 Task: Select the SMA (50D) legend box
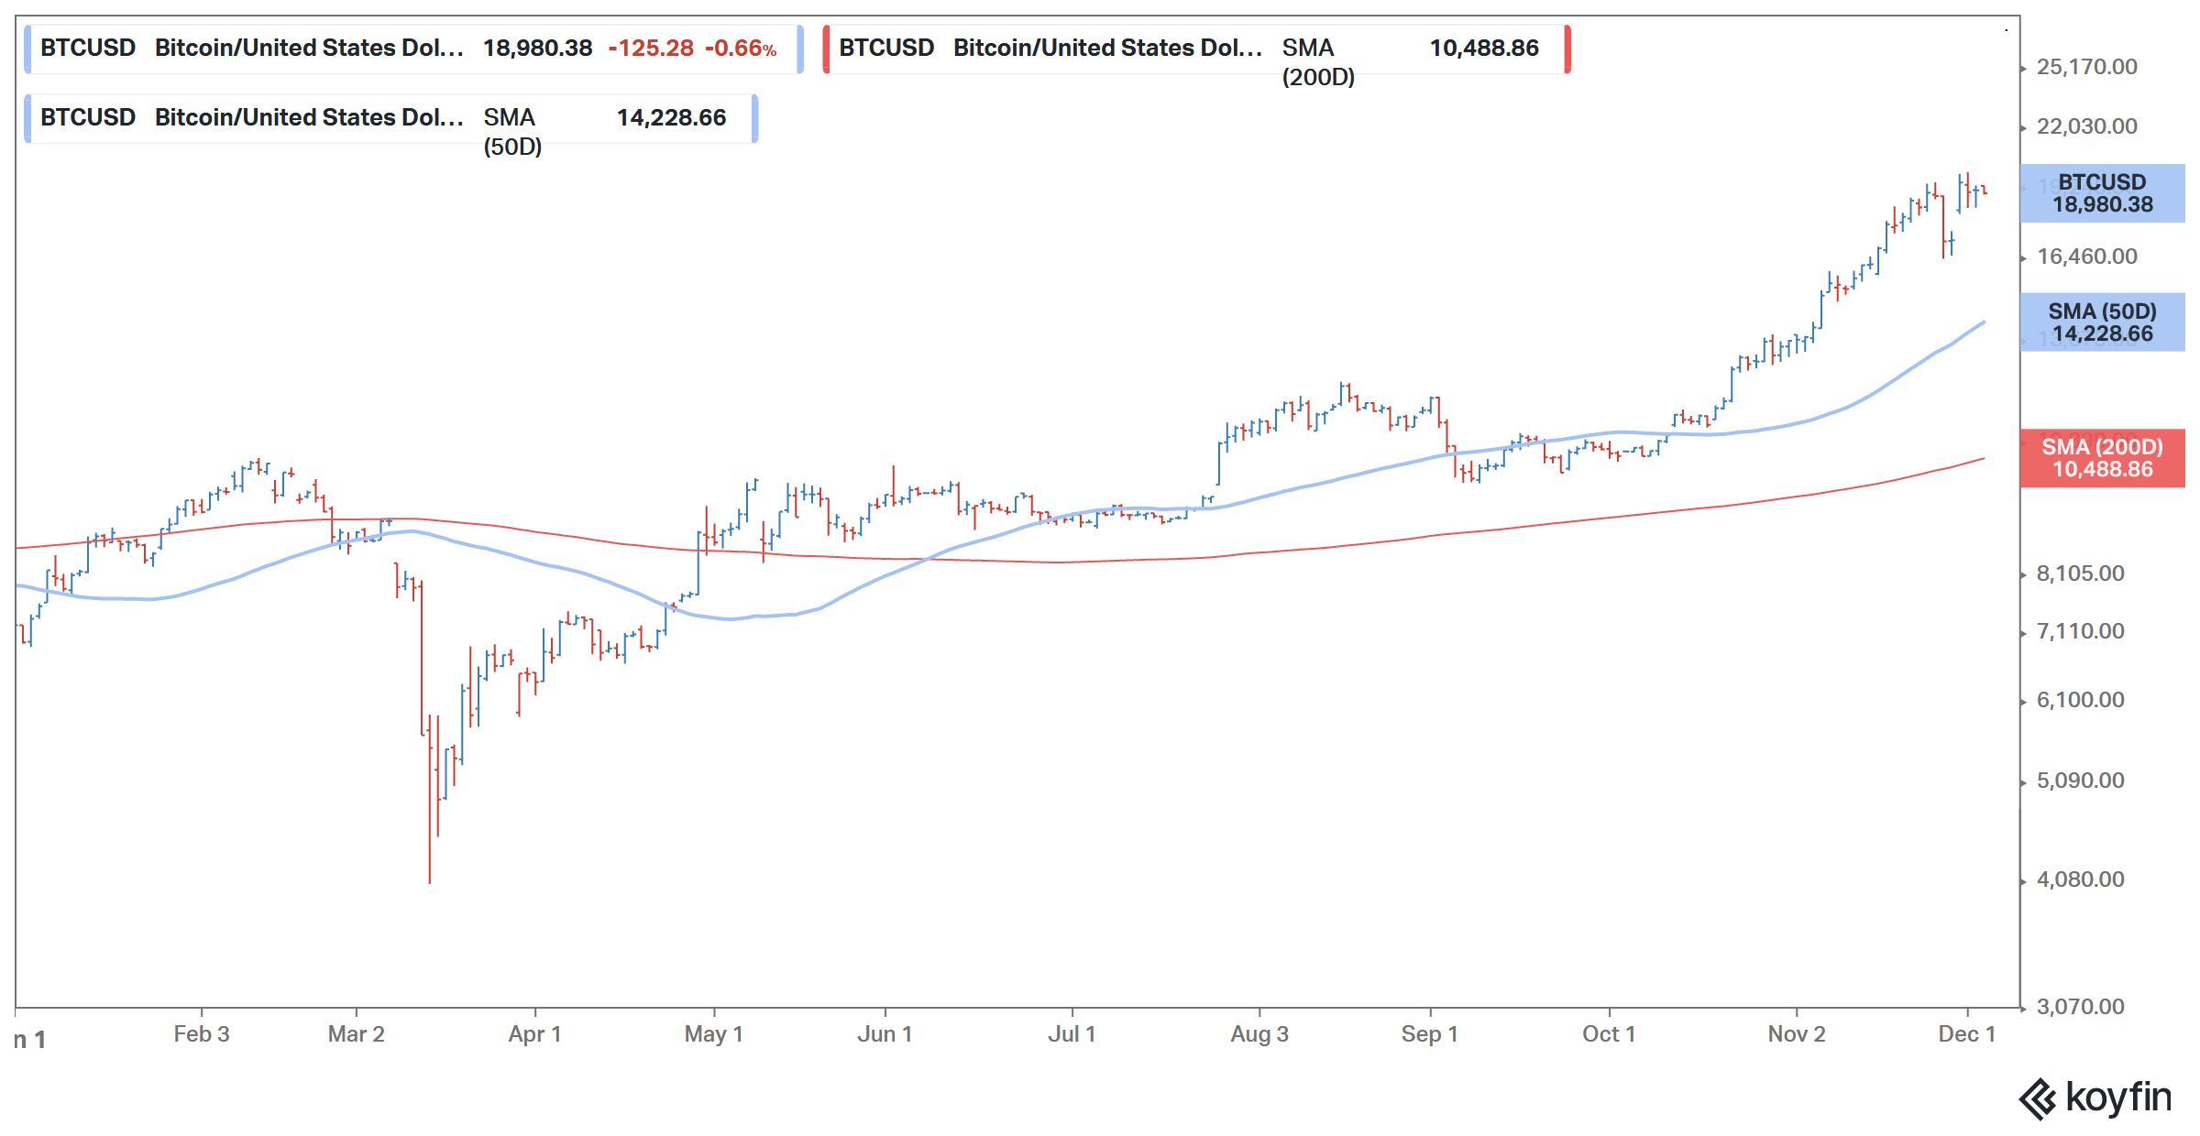[391, 118]
